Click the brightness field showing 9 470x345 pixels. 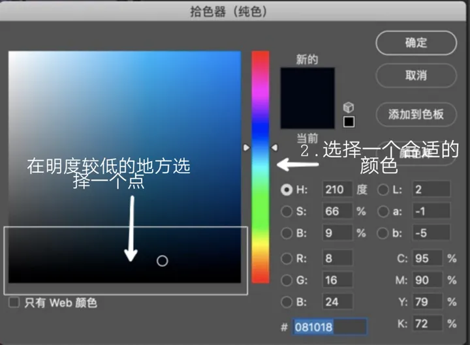(337, 233)
